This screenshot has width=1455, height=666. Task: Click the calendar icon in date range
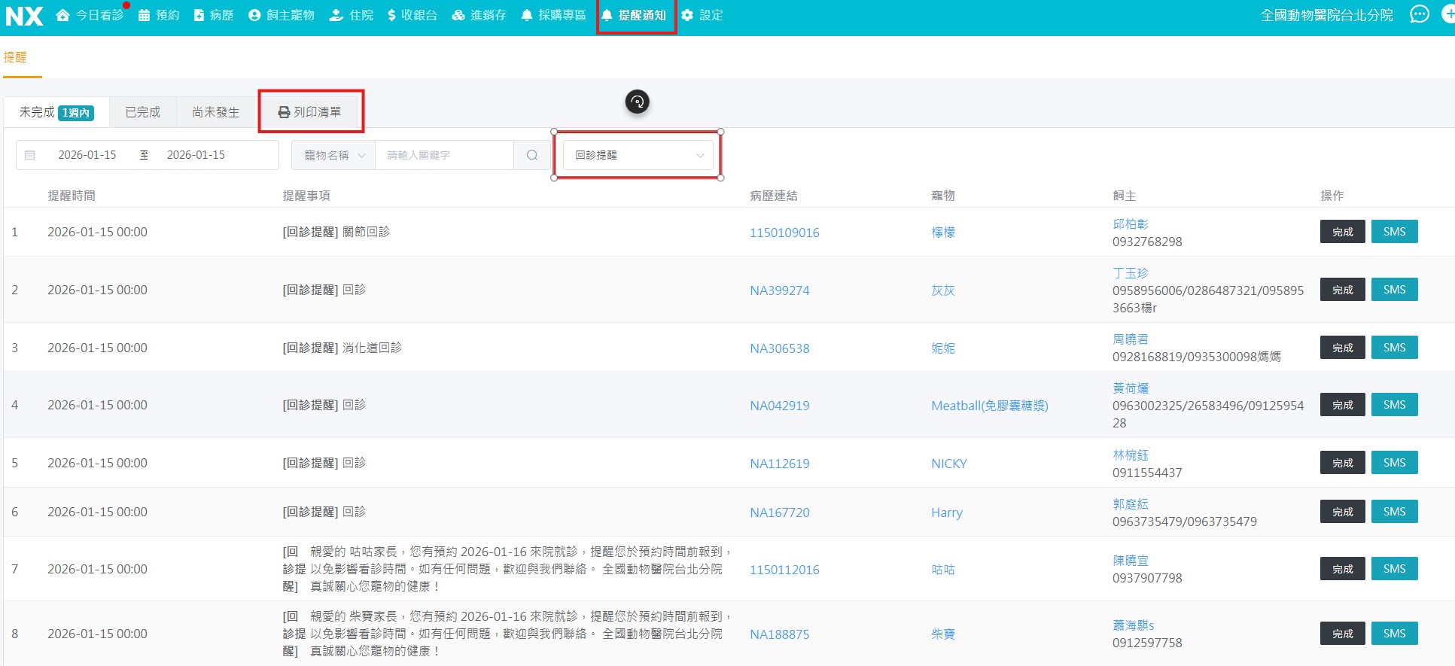(x=30, y=155)
